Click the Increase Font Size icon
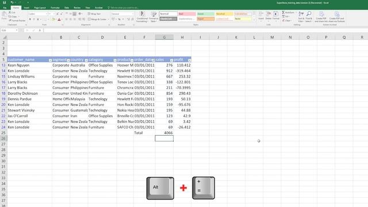 pos(57,14)
